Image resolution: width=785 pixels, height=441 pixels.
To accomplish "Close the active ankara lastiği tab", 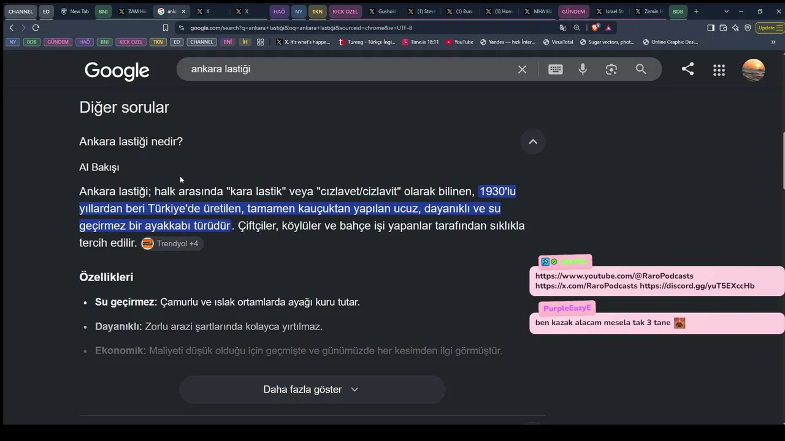I will coord(183,11).
